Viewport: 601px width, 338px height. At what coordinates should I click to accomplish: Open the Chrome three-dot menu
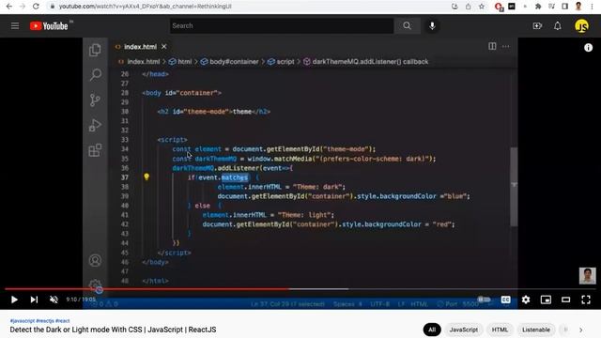coord(593,7)
